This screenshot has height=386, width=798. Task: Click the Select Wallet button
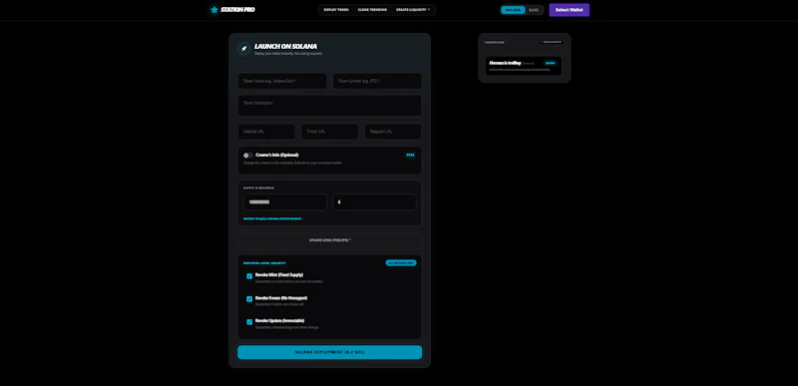pyautogui.click(x=569, y=10)
